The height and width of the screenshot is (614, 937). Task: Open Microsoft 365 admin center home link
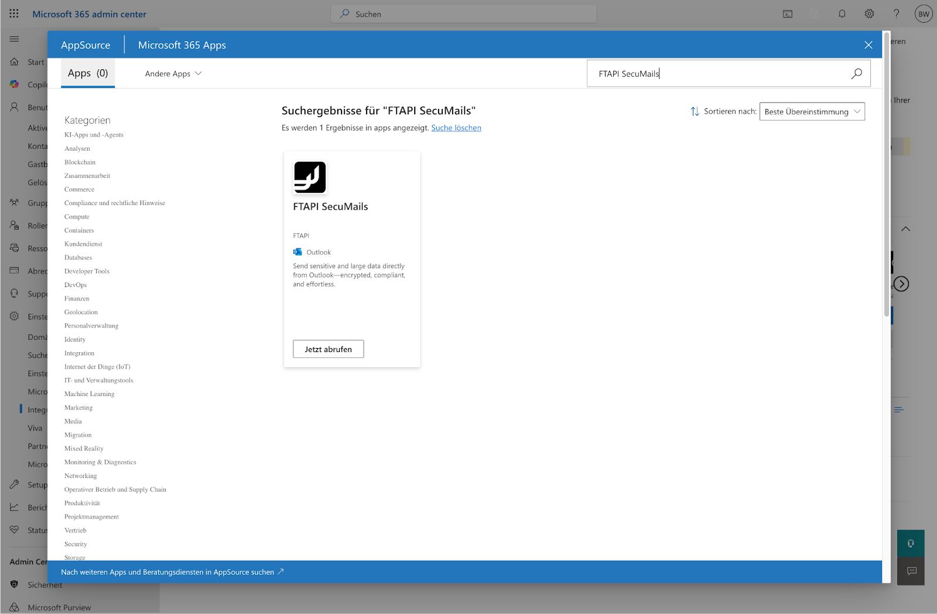click(x=90, y=14)
